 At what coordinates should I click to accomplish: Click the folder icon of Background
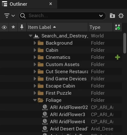(41, 43)
